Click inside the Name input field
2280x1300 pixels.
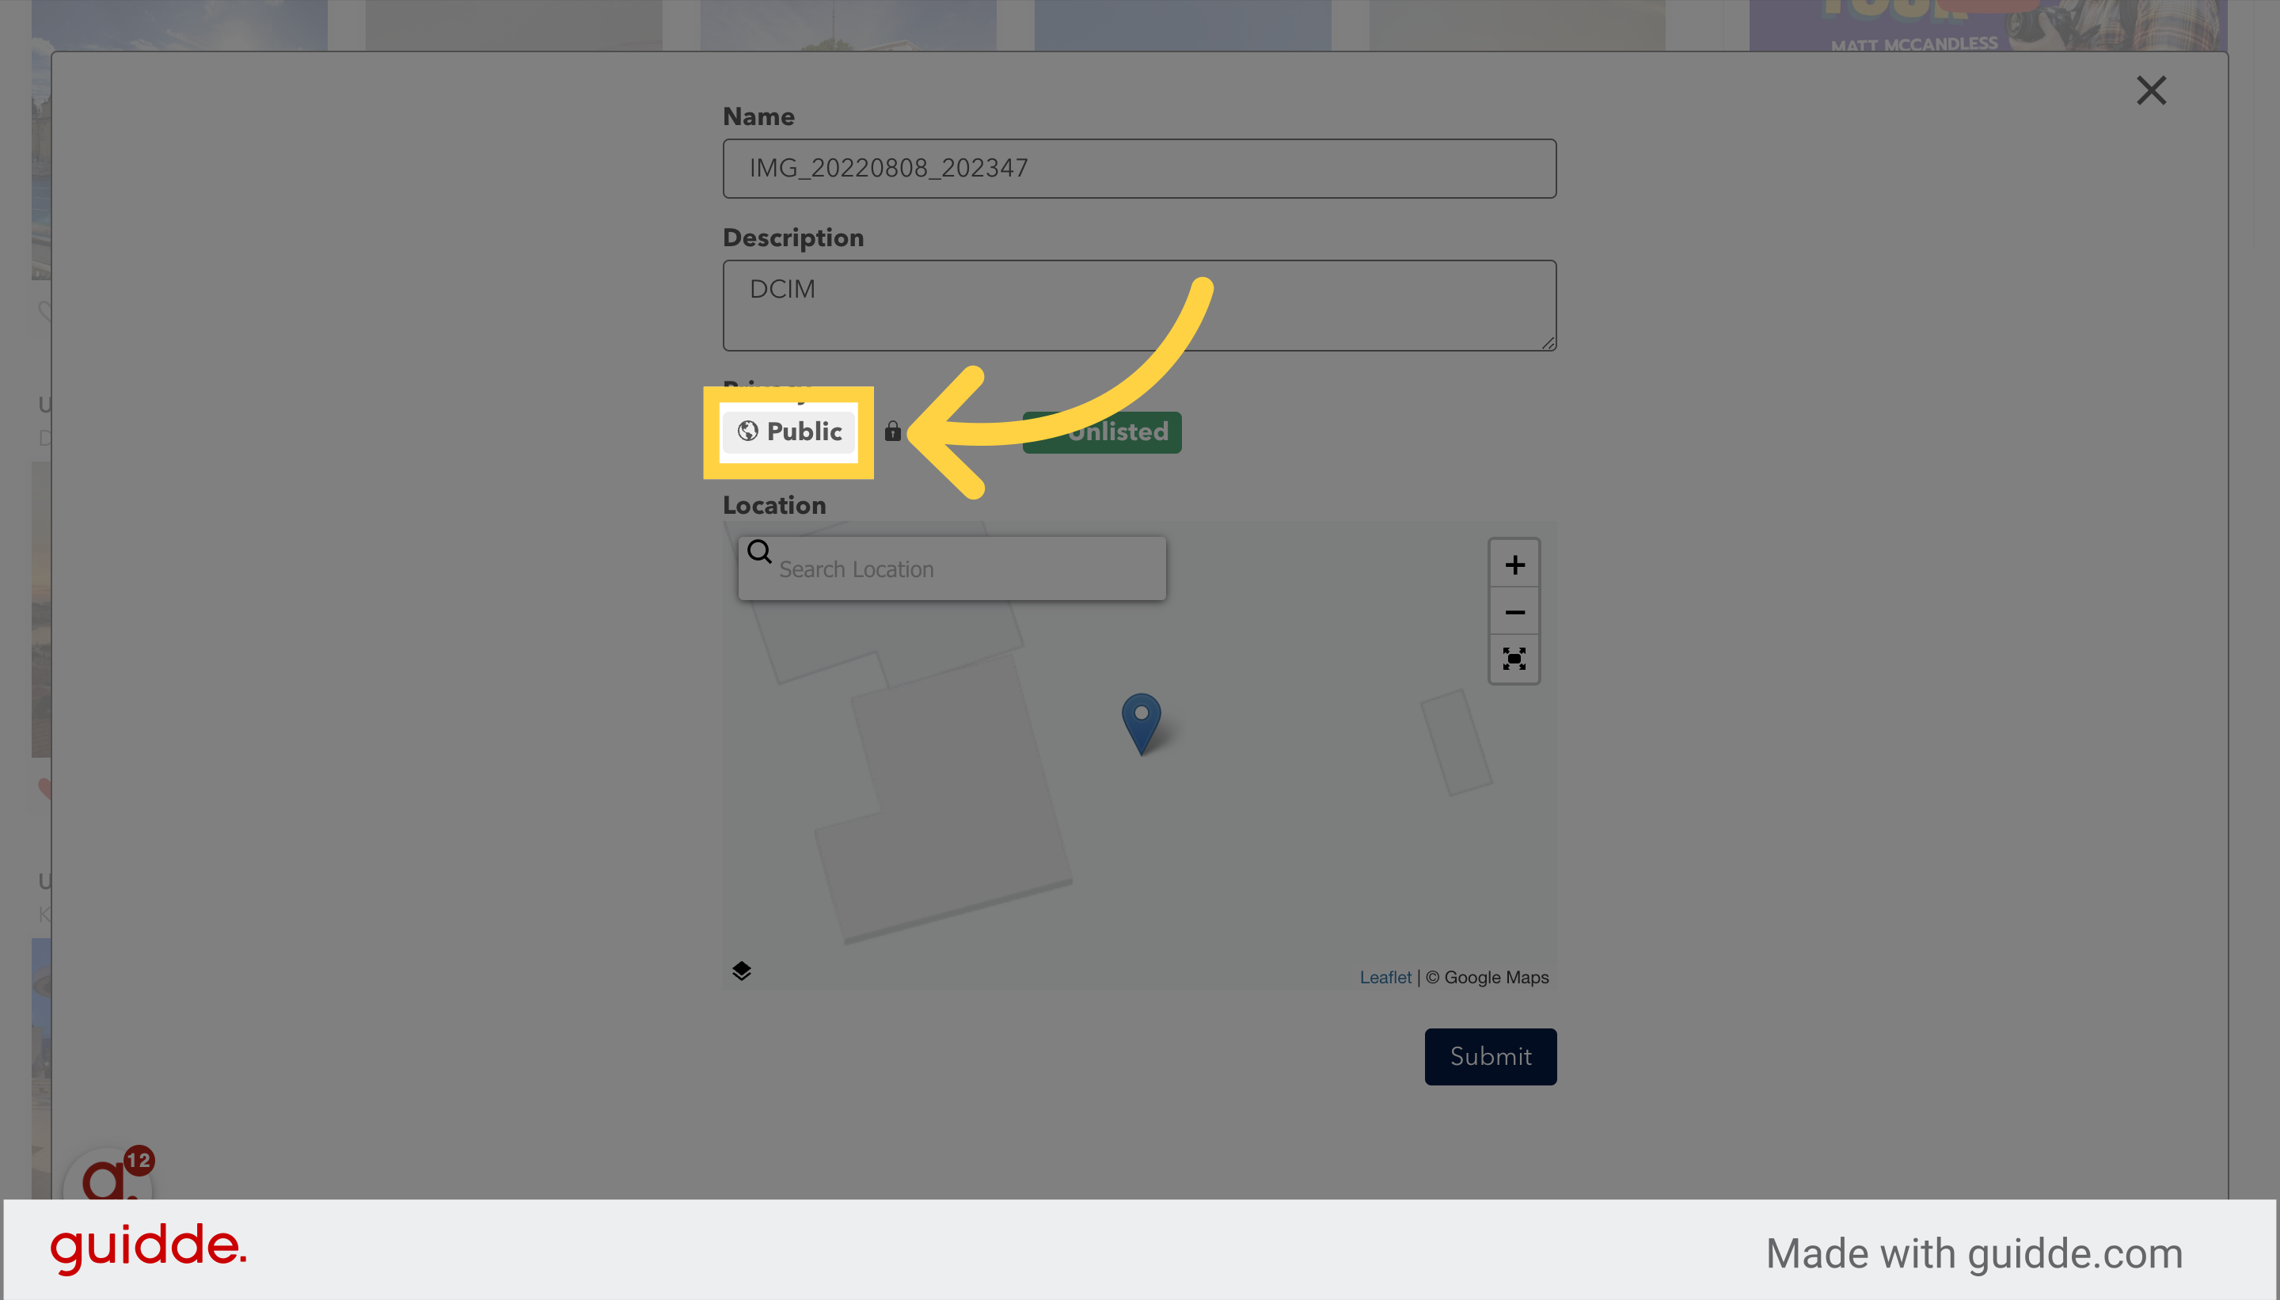coord(1138,168)
